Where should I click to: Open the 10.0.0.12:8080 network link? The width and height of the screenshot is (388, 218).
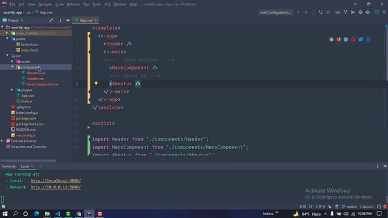(56, 187)
